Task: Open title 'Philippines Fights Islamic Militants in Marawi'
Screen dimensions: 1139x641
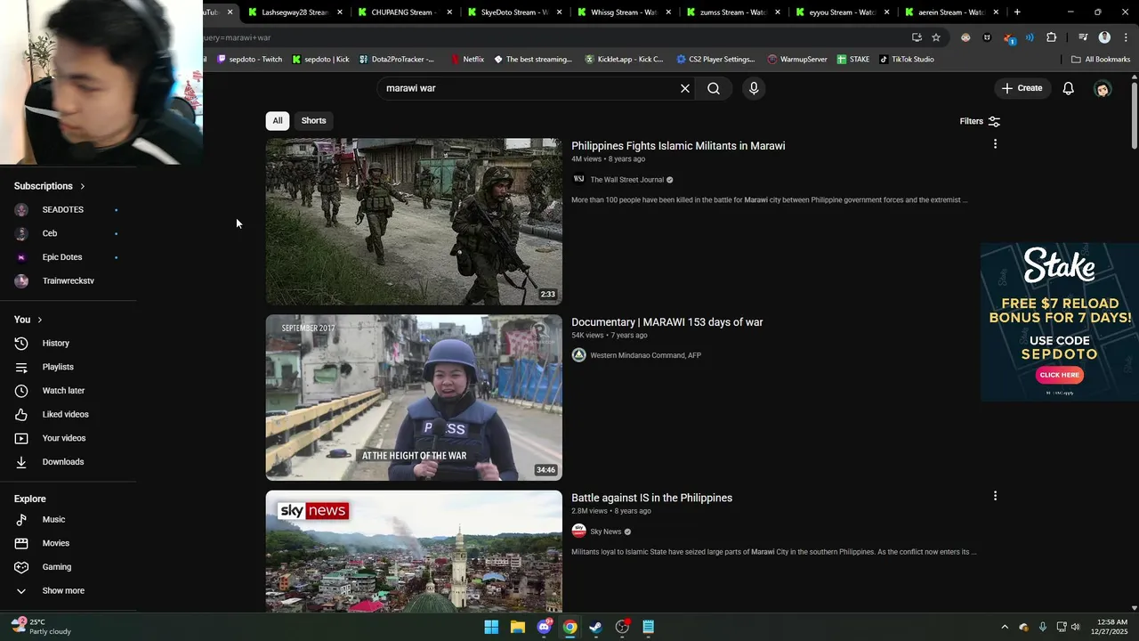Action: coord(678,146)
